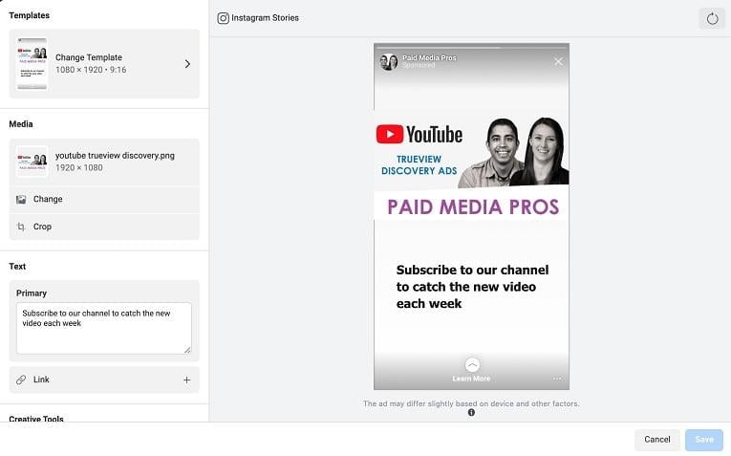This screenshot has height=456, width=731.
Task: Click the PAID MEDIA PROS banner text
Action: click(x=473, y=207)
